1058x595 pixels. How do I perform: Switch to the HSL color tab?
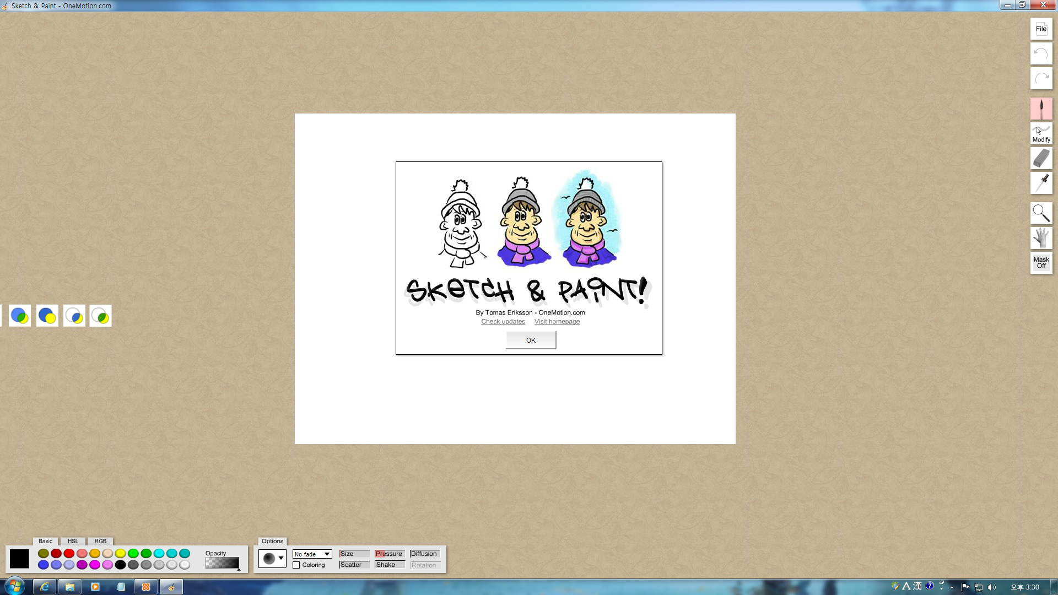point(73,541)
